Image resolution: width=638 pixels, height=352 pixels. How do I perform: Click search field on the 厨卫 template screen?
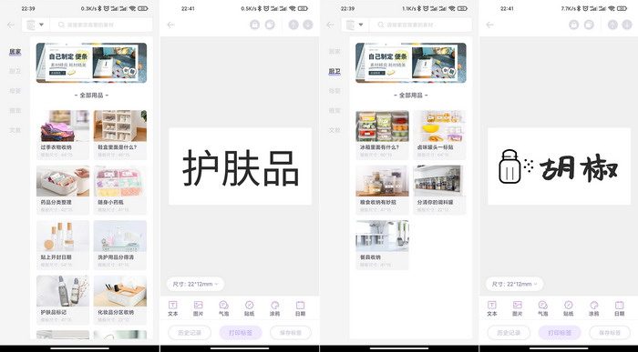[x=421, y=25]
